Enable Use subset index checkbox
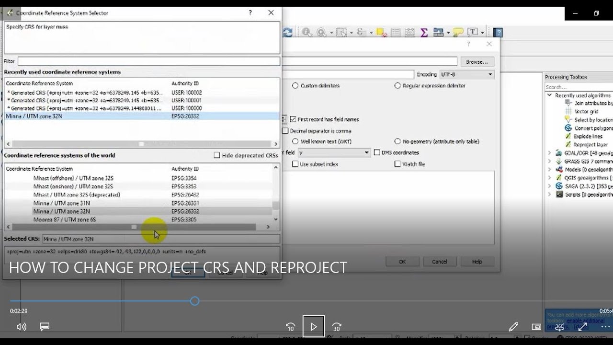 point(295,164)
